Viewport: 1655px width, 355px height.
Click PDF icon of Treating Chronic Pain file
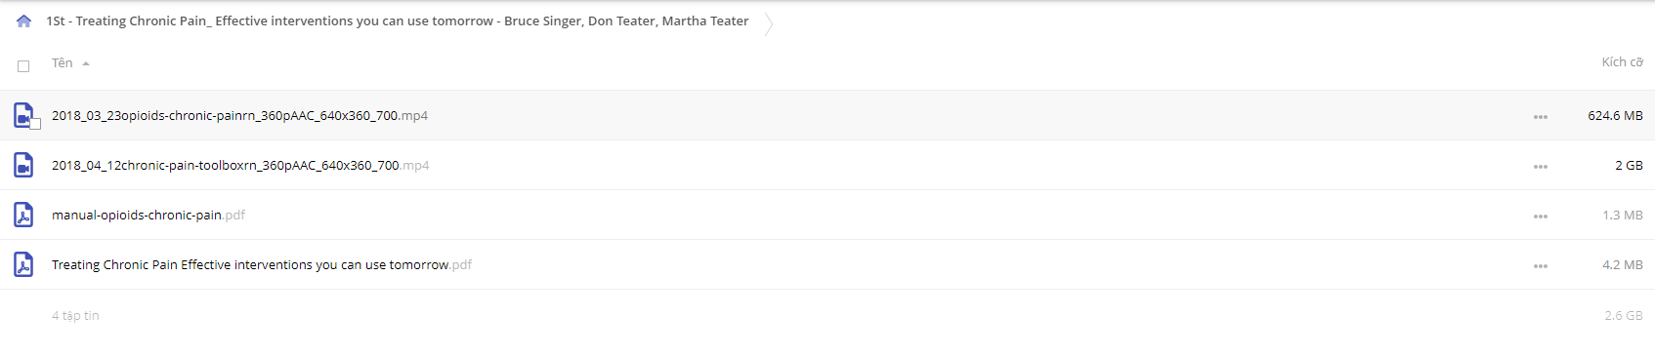(x=23, y=264)
